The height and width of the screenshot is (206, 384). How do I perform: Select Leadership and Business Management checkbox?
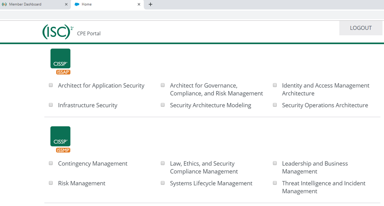[x=275, y=163]
